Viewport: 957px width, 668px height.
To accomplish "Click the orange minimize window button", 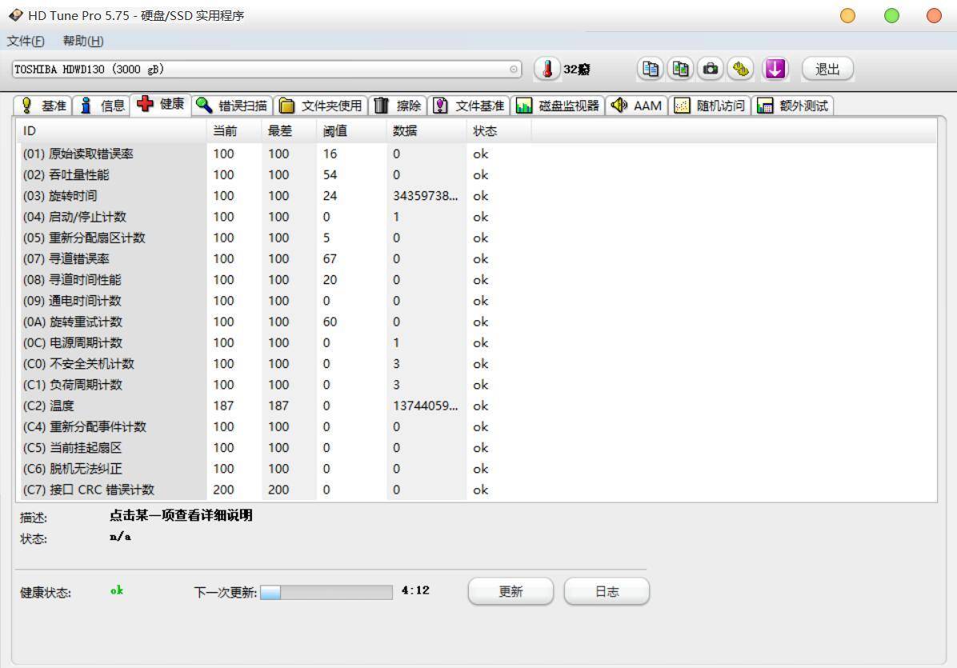I will click(x=847, y=15).
